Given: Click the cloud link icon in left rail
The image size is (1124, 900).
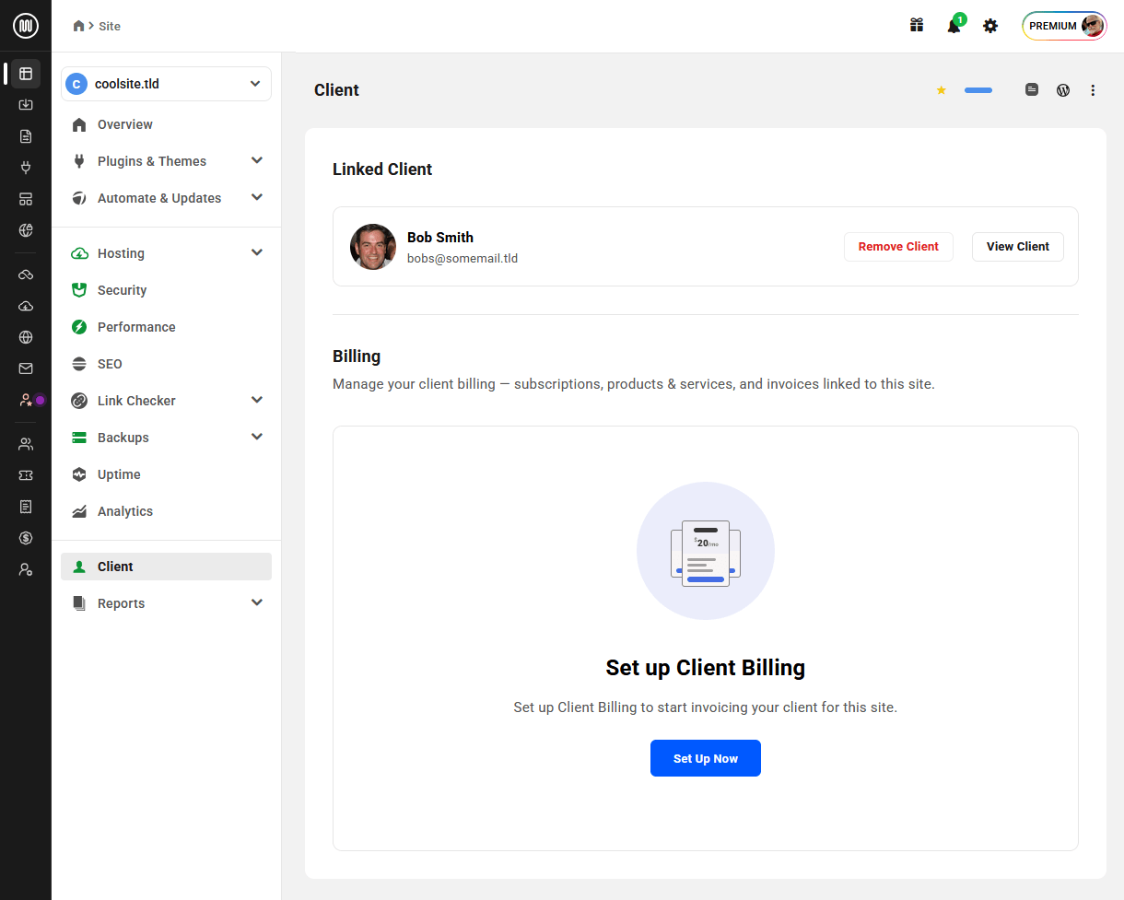Looking at the screenshot, I should pyautogui.click(x=26, y=275).
